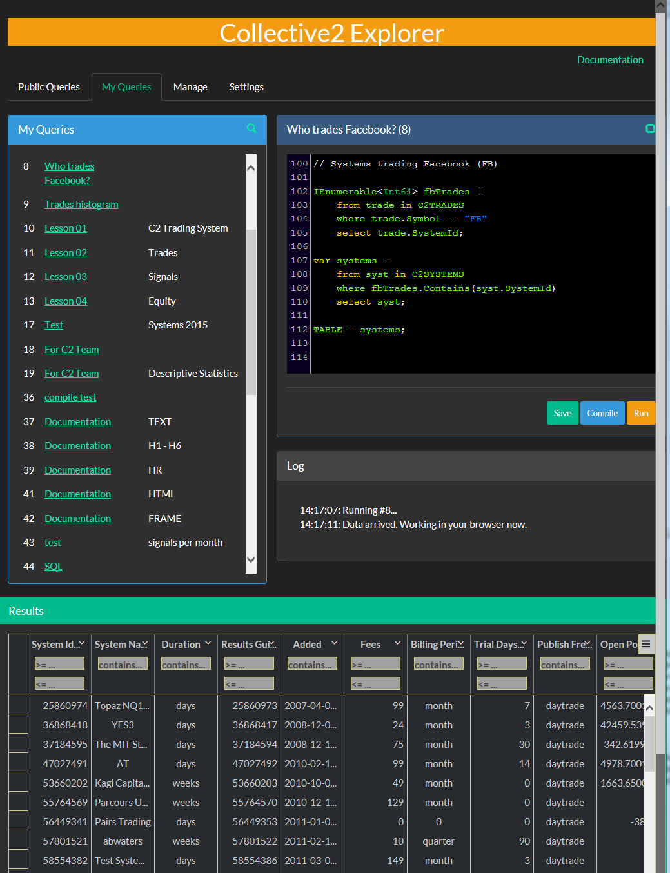Open the Lesson 03 query link
Image resolution: width=670 pixels, height=873 pixels.
tap(66, 277)
